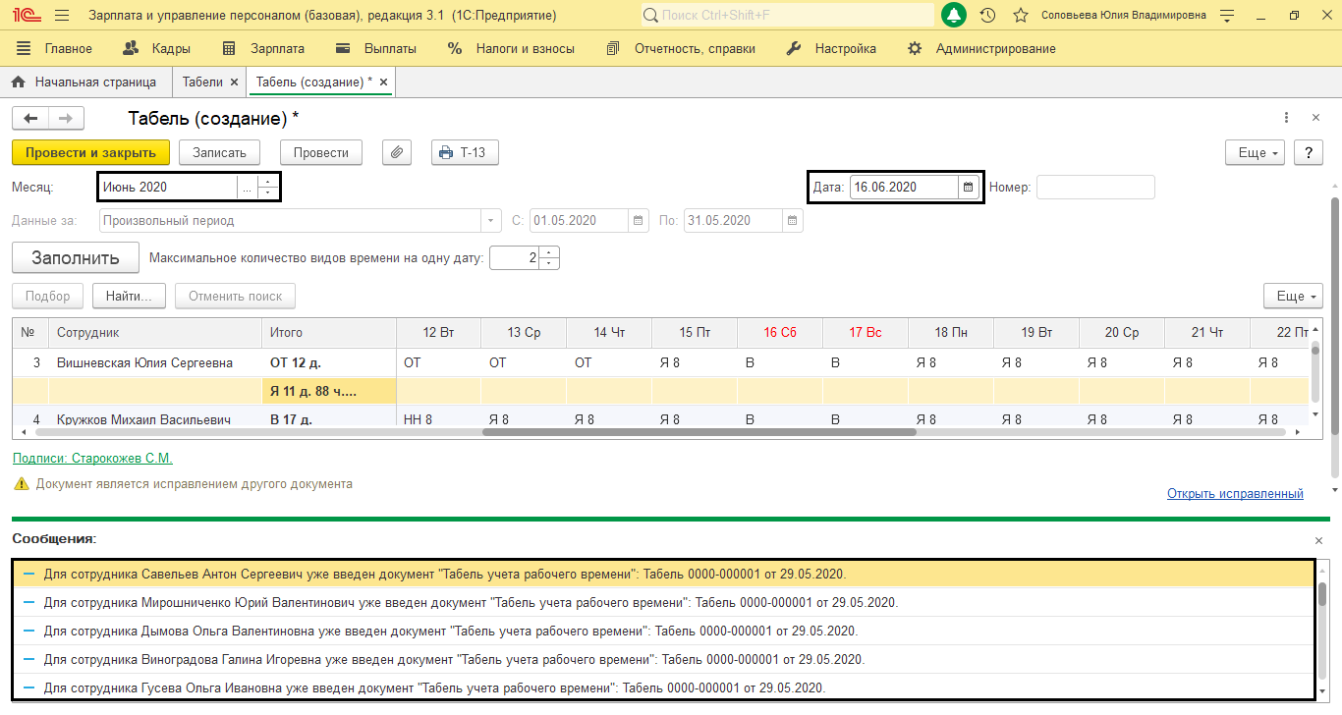The width and height of the screenshot is (1342, 715).
Task: Close the Сообщения messages panel
Action: tap(1318, 540)
